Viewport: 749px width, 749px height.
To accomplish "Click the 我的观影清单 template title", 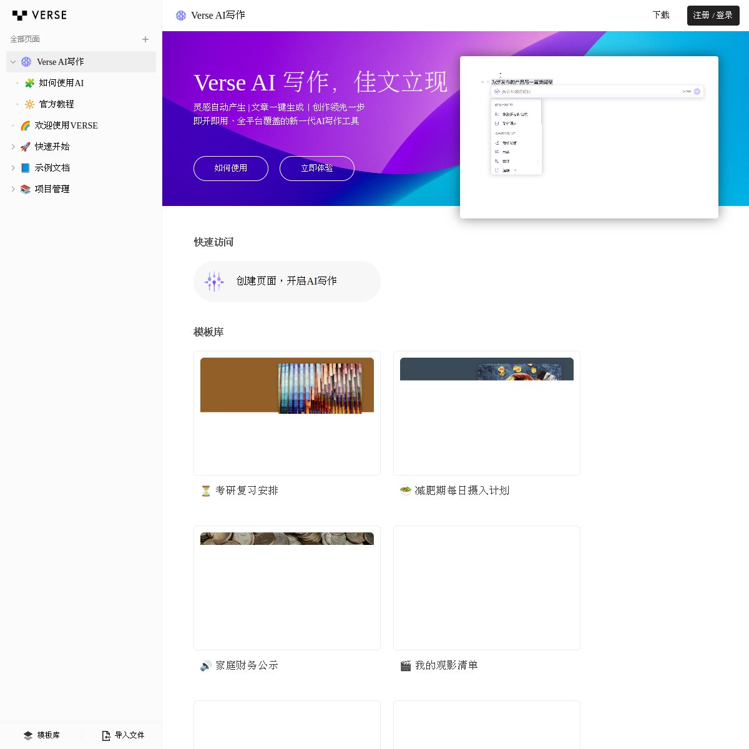I will (447, 665).
